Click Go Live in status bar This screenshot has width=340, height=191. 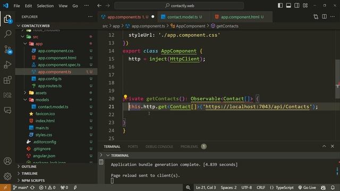pyautogui.click(x=307, y=187)
